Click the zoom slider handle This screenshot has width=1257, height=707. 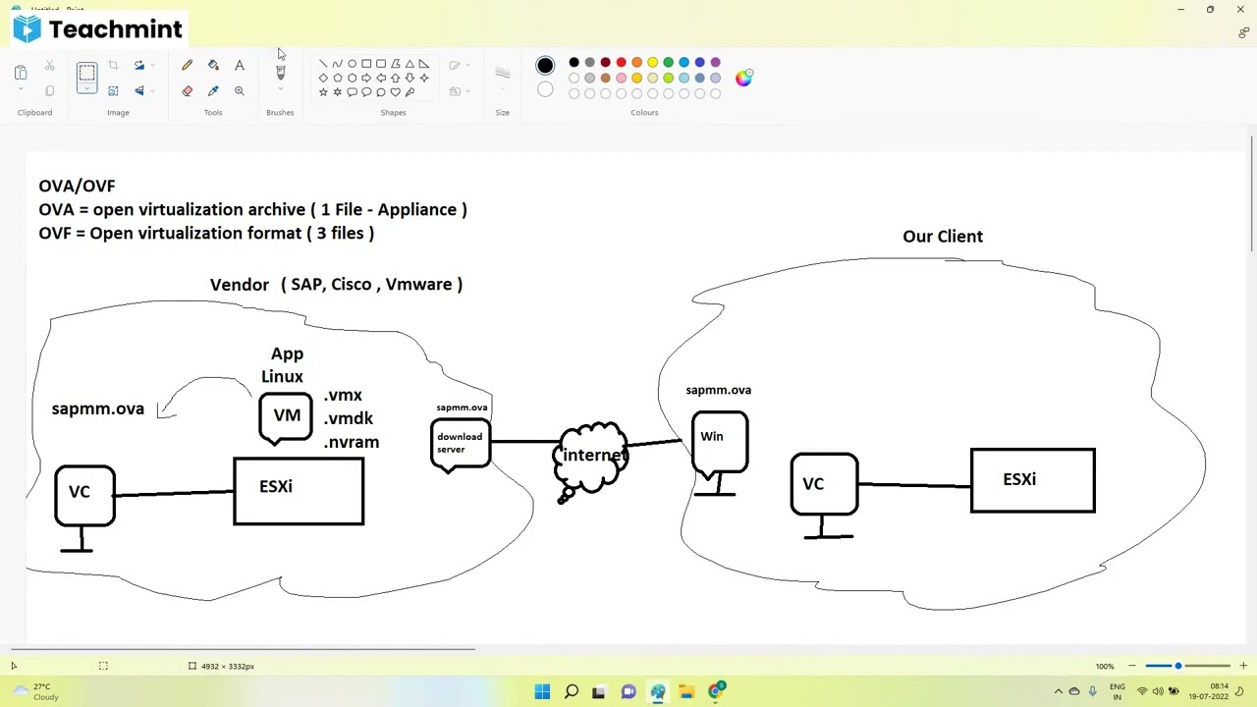[x=1178, y=667]
